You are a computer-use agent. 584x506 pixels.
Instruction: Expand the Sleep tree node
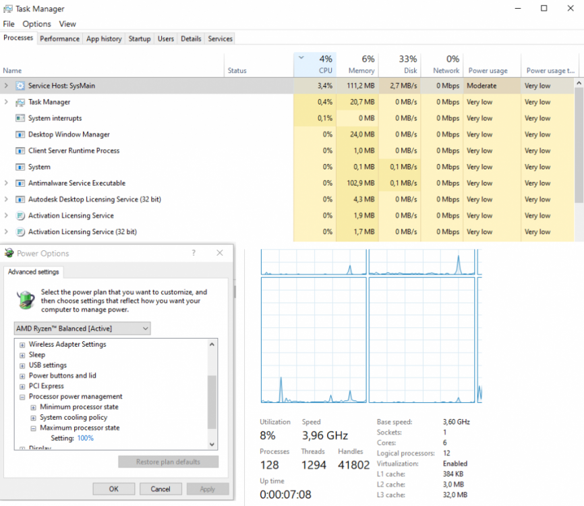click(x=22, y=355)
